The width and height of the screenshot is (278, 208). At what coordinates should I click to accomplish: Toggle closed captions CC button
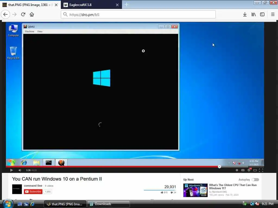click(243, 170)
